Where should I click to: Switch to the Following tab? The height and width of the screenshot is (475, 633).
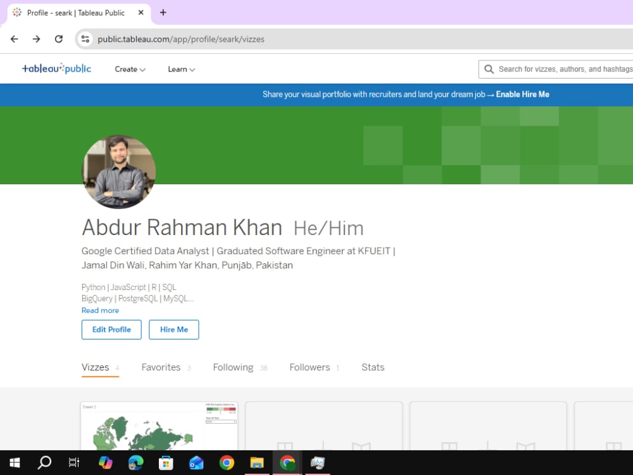point(240,367)
